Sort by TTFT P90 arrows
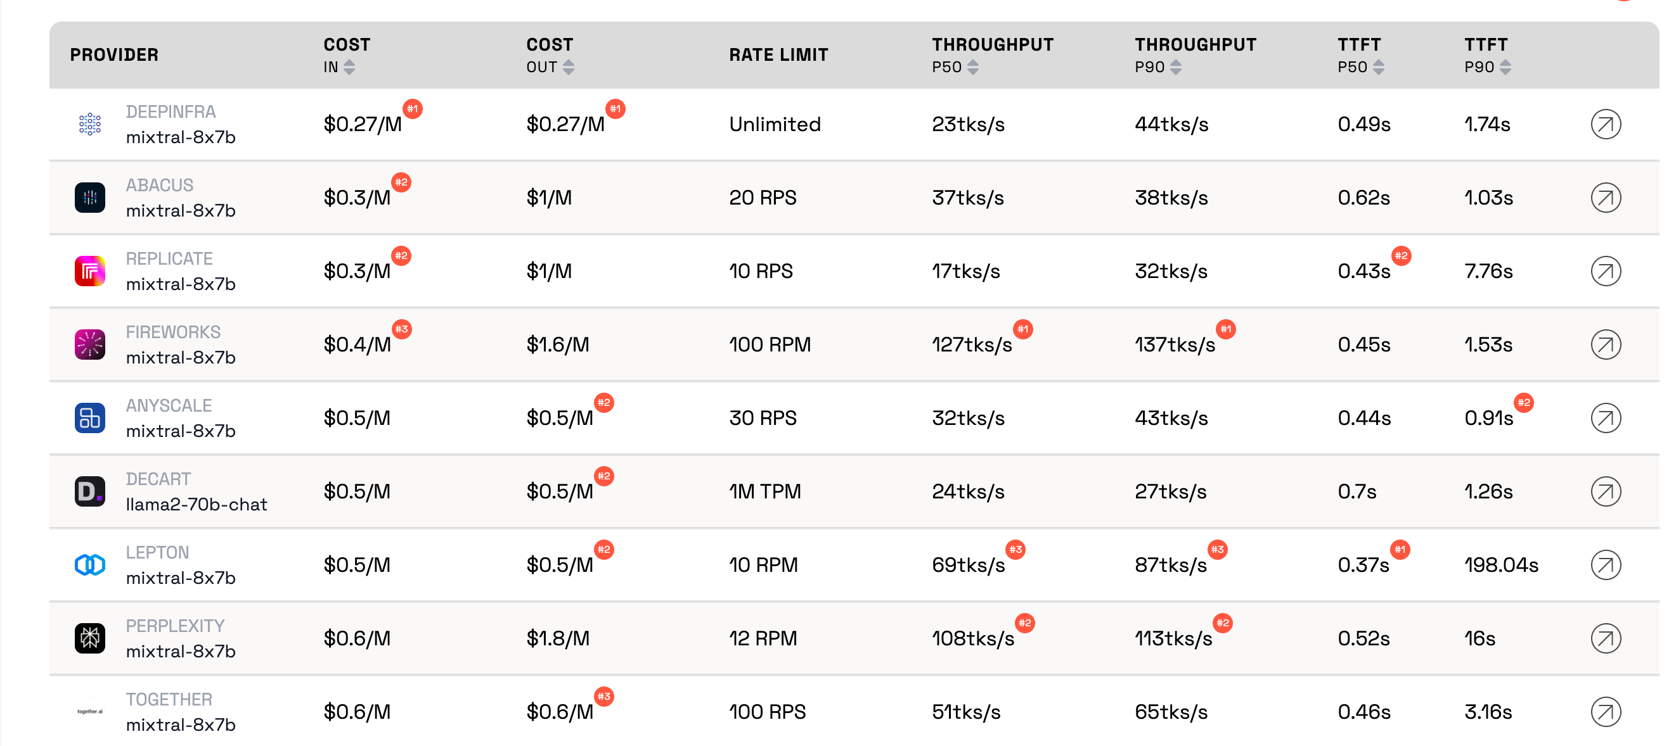 (1505, 67)
